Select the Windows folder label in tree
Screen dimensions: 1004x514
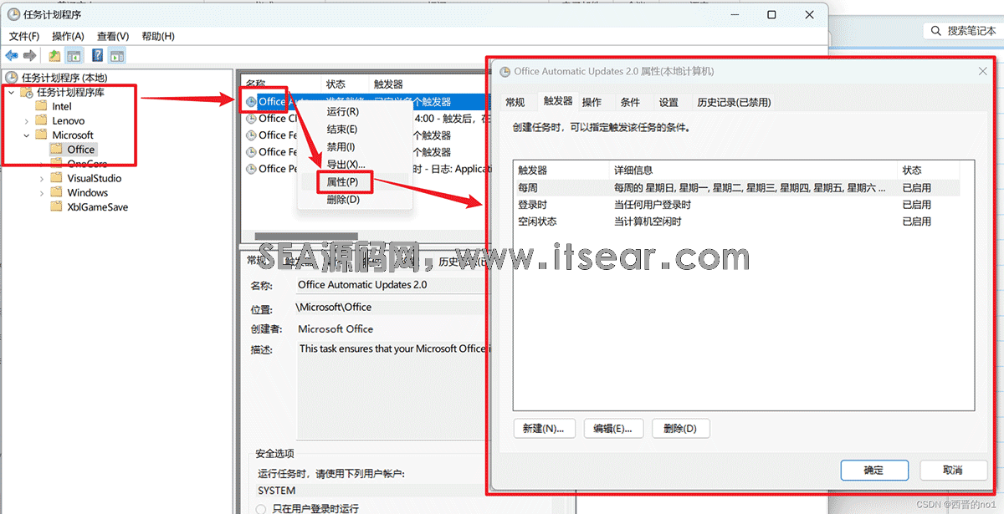88,192
